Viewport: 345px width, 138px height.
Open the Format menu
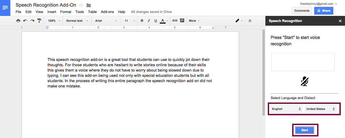pyautogui.click(x=66, y=12)
